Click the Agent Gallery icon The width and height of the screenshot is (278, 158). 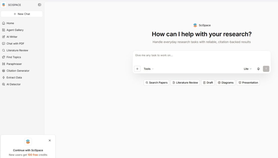tap(4, 30)
